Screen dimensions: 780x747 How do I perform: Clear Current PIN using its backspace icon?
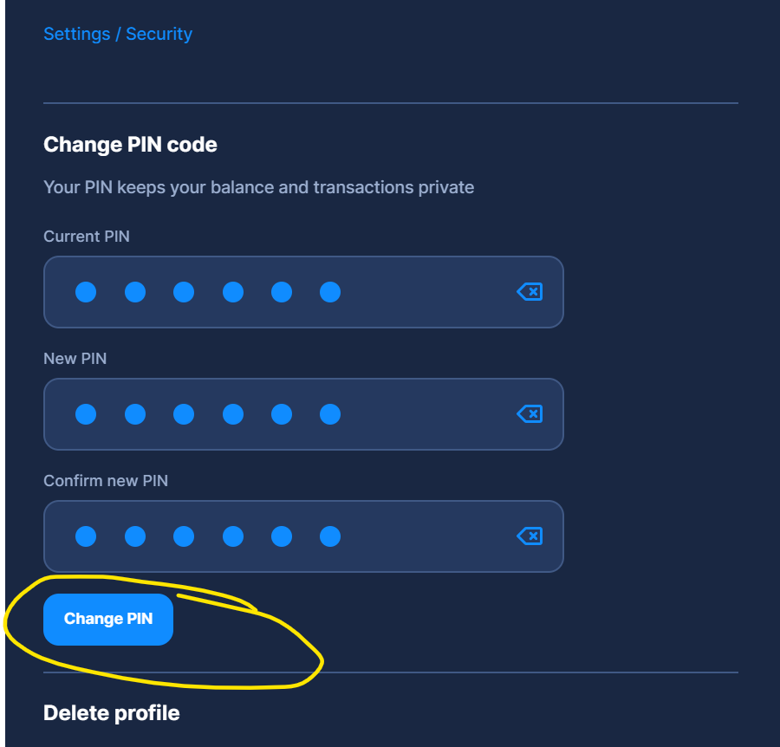[529, 292]
